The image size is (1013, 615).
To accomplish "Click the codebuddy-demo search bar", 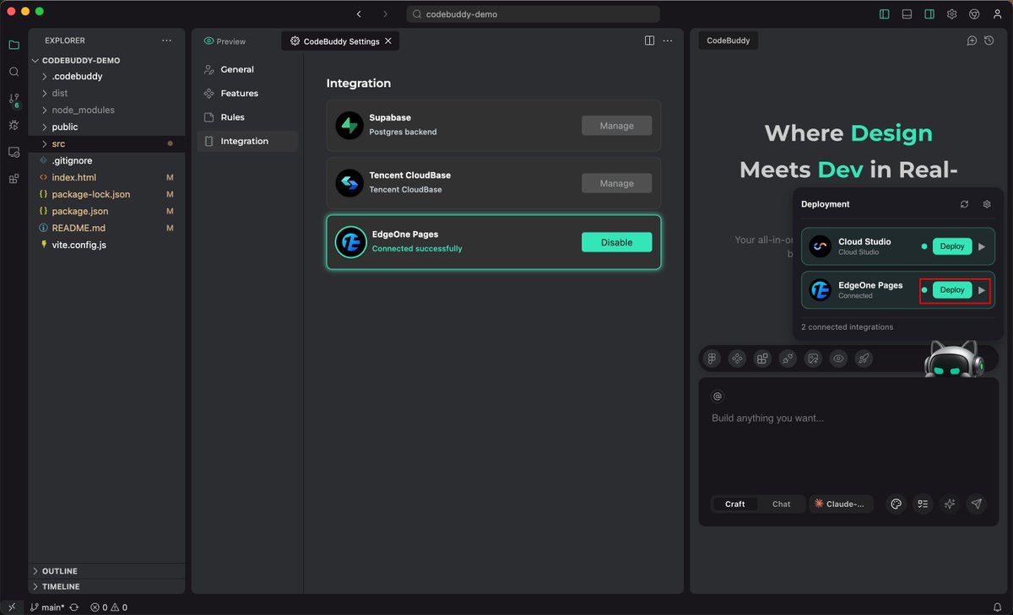I will click(533, 13).
